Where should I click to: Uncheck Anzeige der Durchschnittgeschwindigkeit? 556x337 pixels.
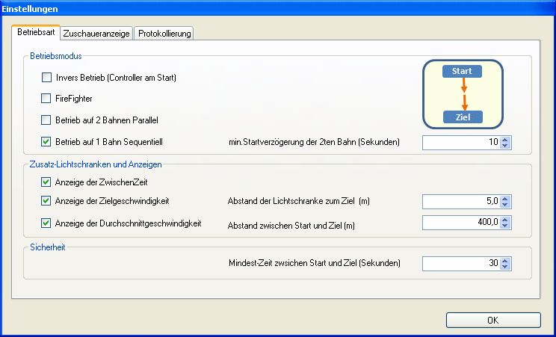47,223
